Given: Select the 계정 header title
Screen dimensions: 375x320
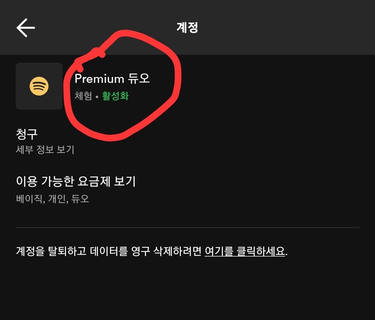Looking at the screenshot, I should click(187, 28).
